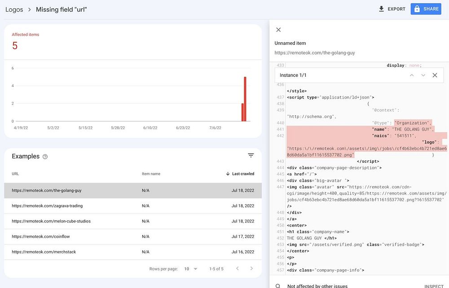Click code line number 447

pyautogui.click(x=280, y=187)
